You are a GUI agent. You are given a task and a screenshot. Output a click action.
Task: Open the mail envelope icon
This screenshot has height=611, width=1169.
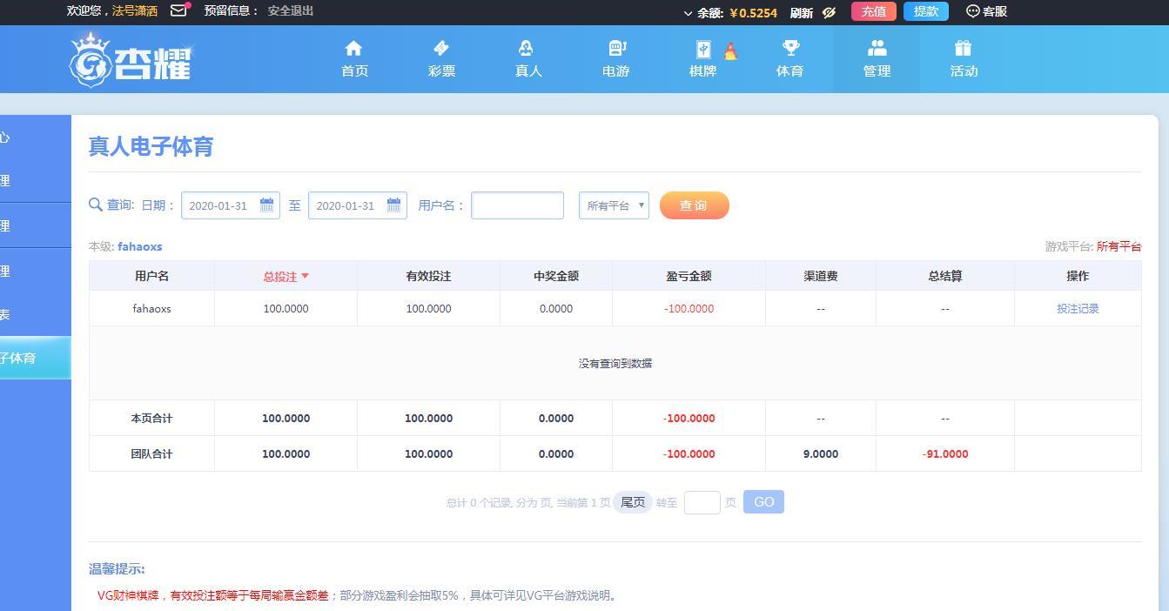pyautogui.click(x=178, y=11)
